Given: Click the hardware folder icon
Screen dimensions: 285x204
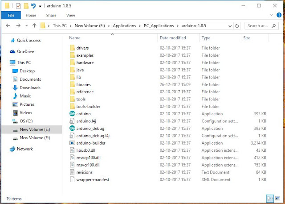Looking at the screenshot, I should coord(72,62).
